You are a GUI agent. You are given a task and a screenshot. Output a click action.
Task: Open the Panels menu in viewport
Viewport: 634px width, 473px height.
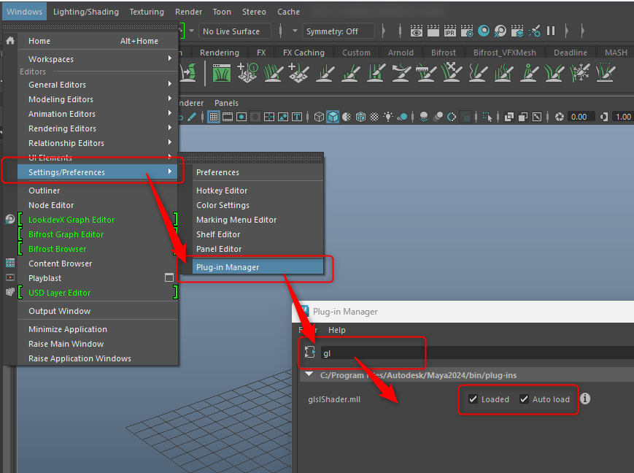[226, 103]
